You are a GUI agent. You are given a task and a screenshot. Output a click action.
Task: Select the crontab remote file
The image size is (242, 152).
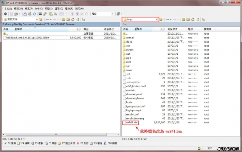point(130,90)
